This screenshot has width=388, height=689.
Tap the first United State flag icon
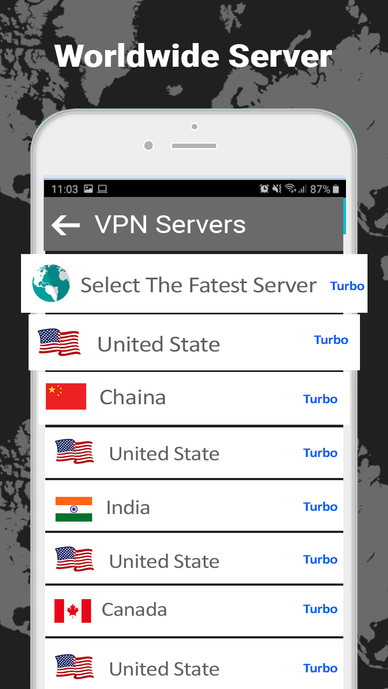(59, 342)
